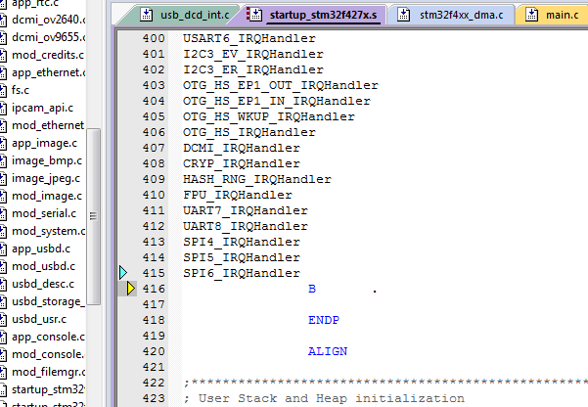Select mod_system.c in project tree
Image resolution: width=588 pixels, height=407 pixels.
tap(48, 231)
